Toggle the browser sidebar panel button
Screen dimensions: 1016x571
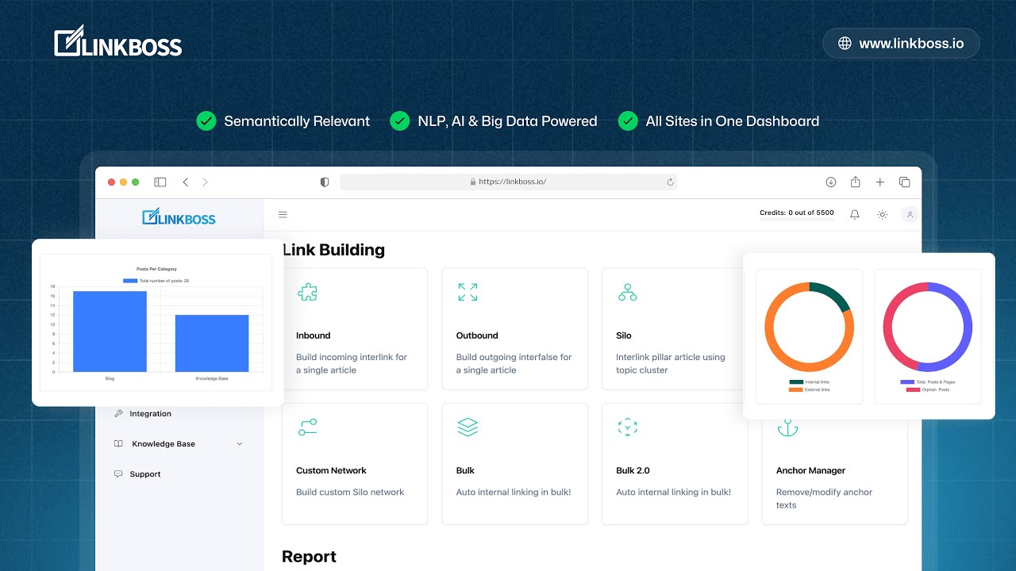click(x=160, y=182)
